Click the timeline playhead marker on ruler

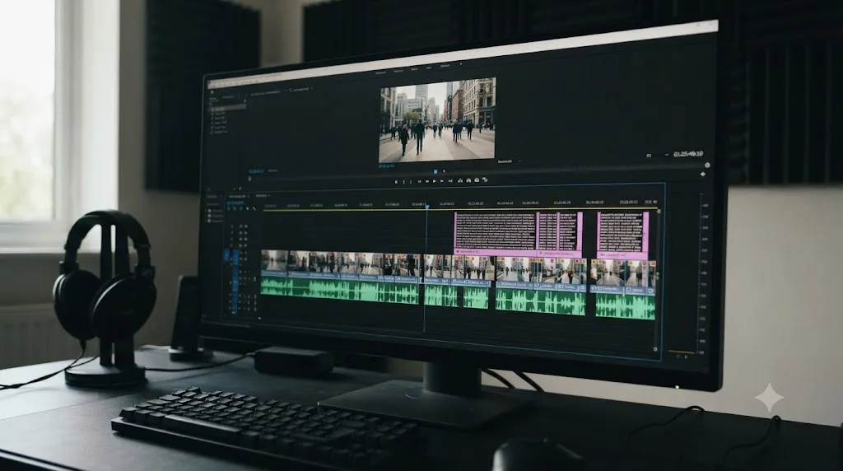[427, 206]
